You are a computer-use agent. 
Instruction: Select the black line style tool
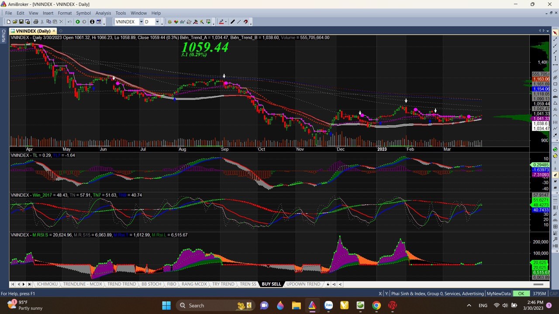click(233, 22)
